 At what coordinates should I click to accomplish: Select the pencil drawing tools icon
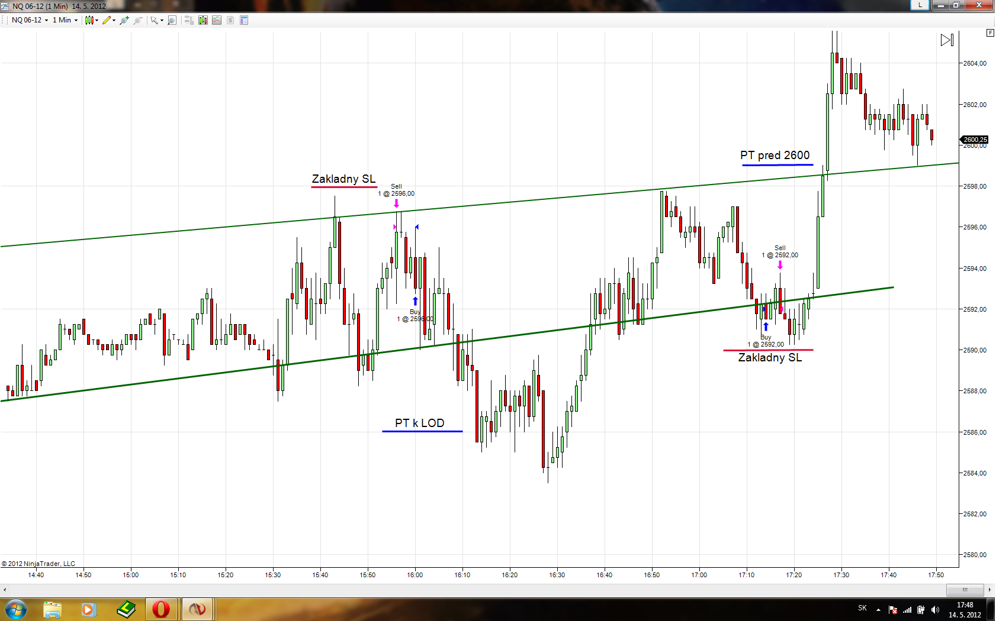tap(106, 20)
